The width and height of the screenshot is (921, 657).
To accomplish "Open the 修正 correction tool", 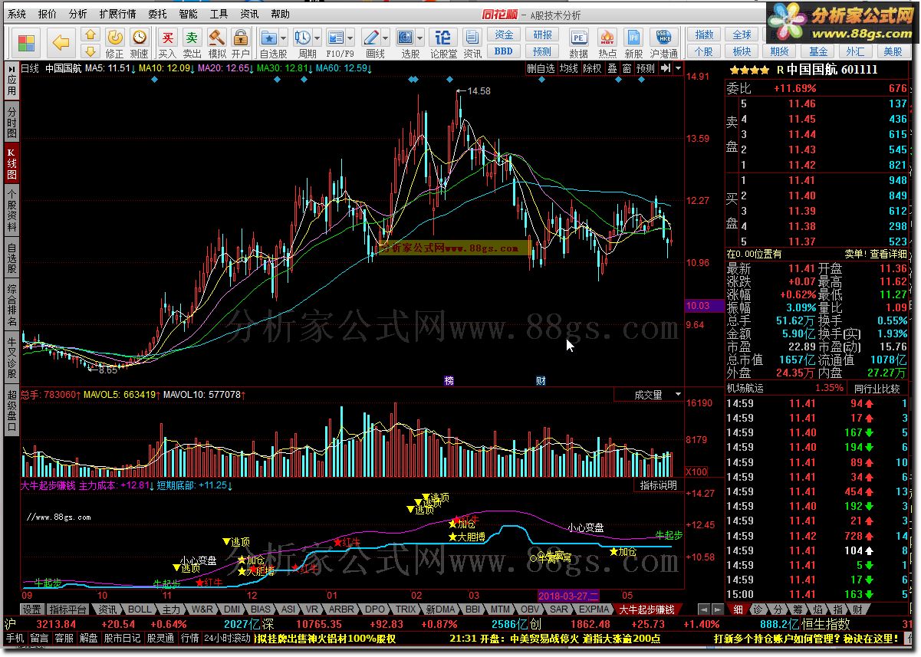I will pos(114,43).
